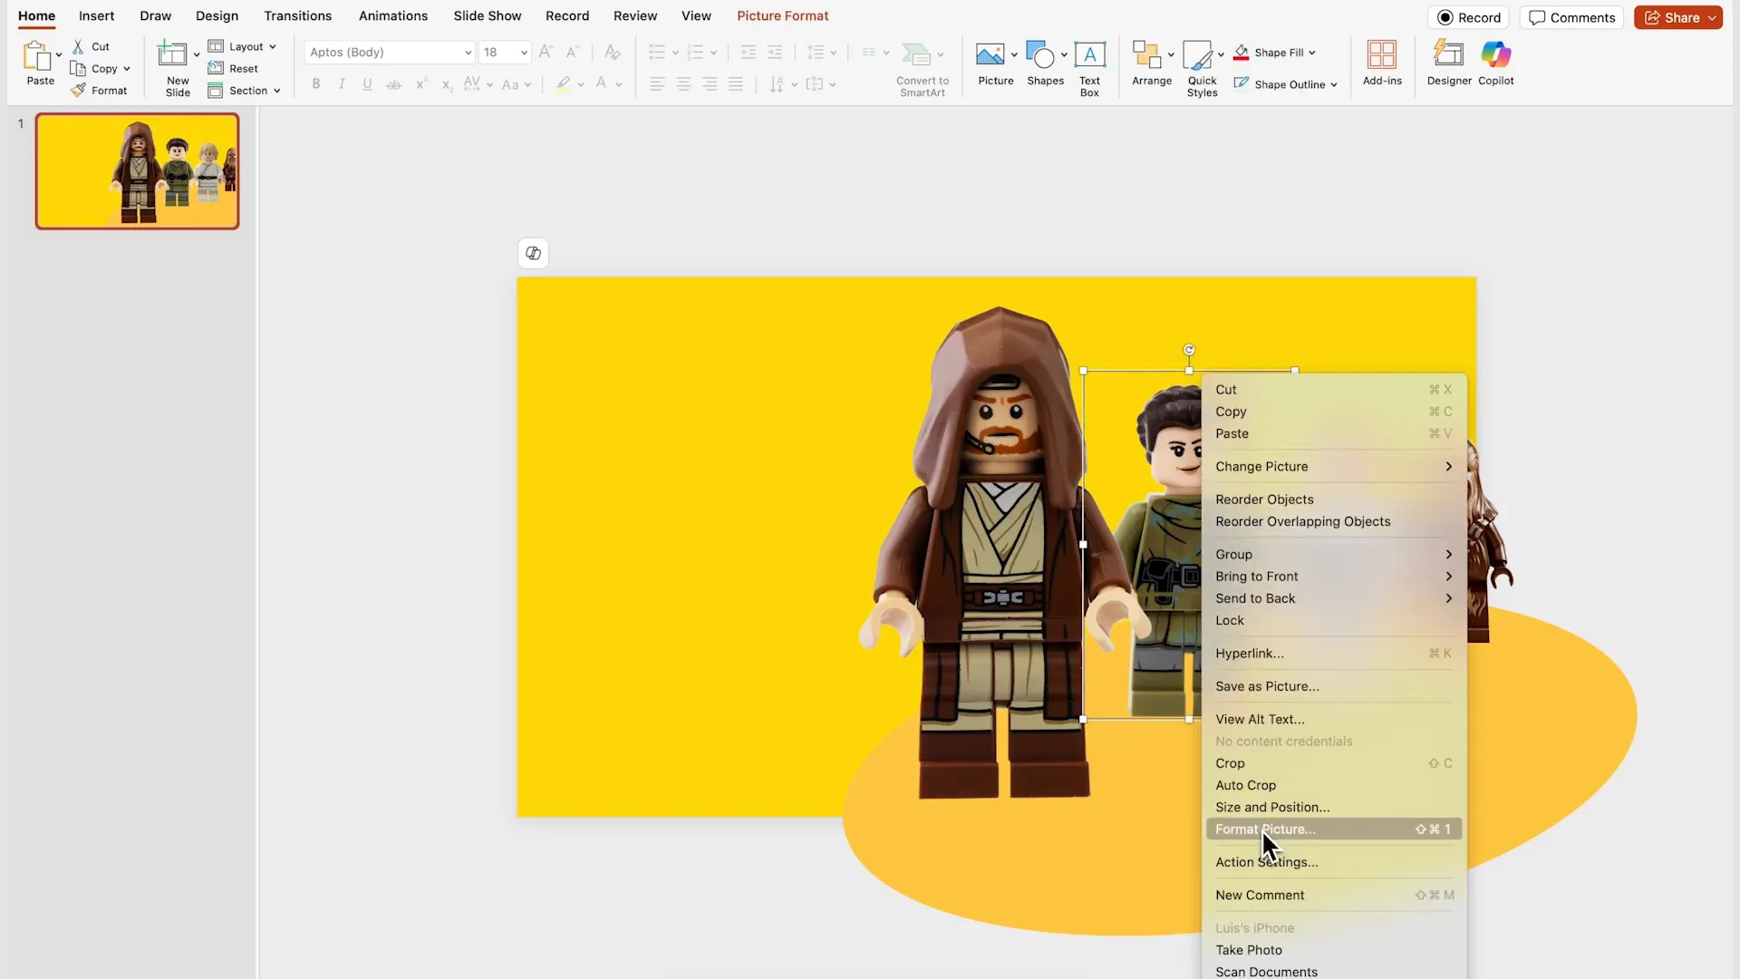Screen dimensions: 1740x979
Task: Click the Decrease indent icon
Action: click(x=749, y=53)
